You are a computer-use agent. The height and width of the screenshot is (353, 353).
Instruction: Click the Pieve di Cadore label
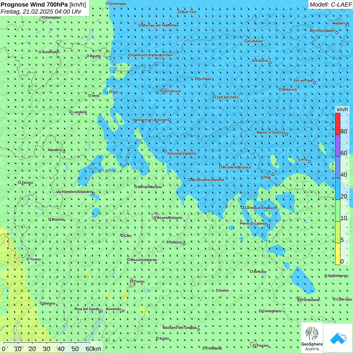(253, 223)
